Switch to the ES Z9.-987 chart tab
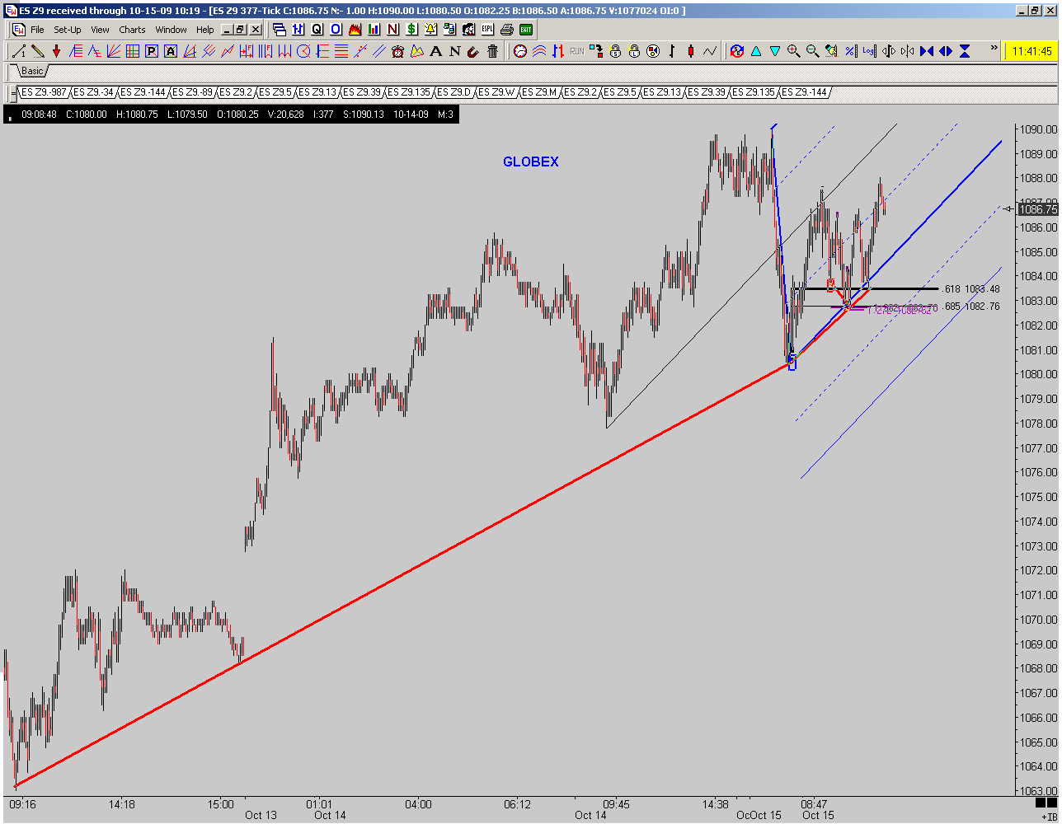This screenshot has height=824, width=1062. click(45, 92)
